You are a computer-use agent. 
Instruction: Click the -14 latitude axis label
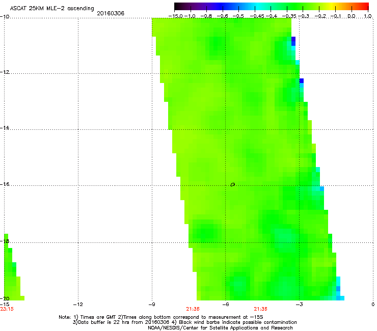(x=5, y=128)
